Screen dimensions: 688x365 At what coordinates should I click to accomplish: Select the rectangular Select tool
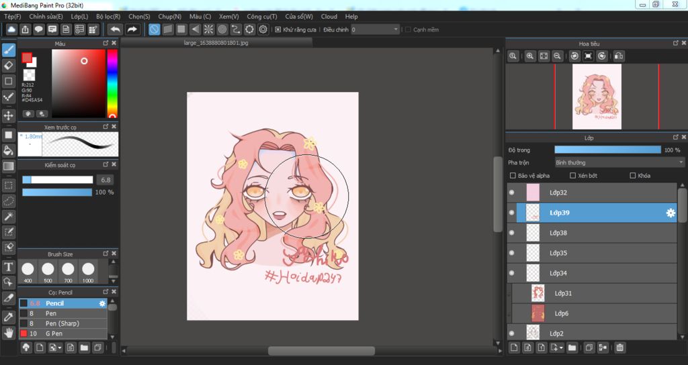click(8, 185)
